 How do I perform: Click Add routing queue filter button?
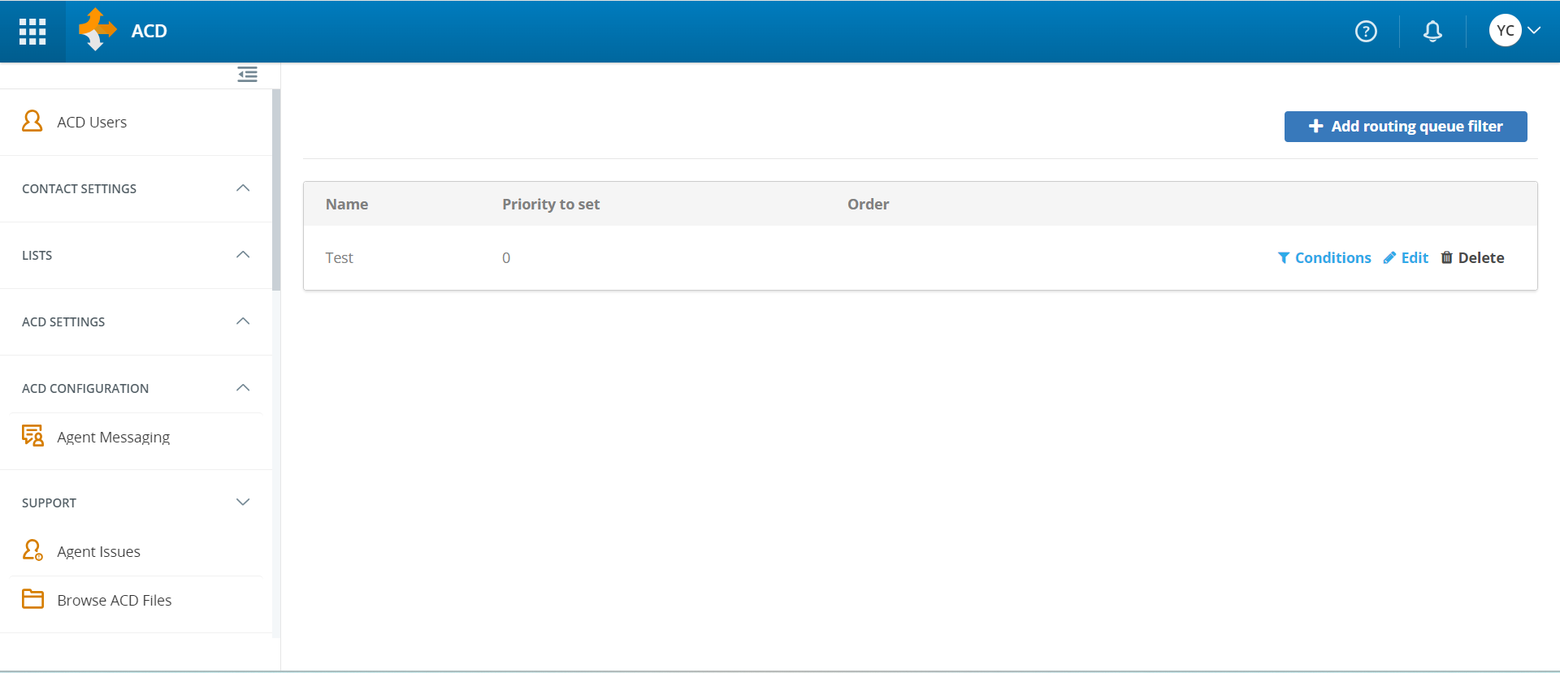pyautogui.click(x=1405, y=127)
